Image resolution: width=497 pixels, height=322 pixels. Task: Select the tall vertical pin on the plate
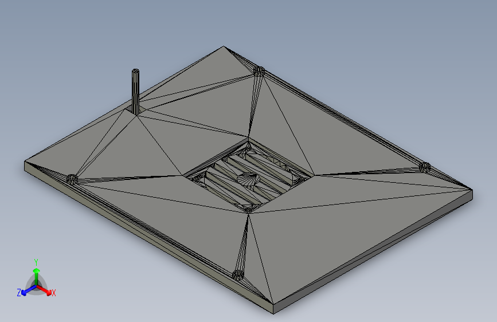(x=135, y=92)
